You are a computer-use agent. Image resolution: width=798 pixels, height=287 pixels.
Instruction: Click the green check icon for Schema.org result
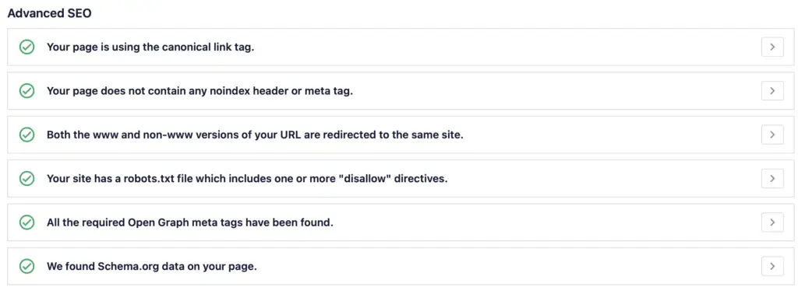click(26, 266)
